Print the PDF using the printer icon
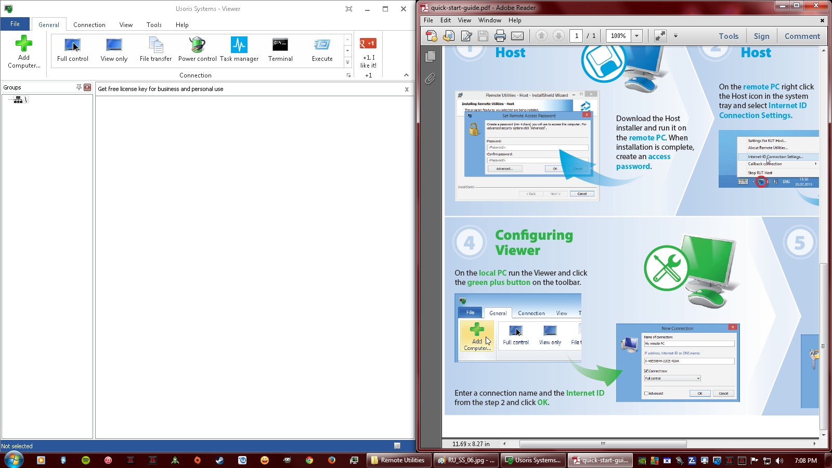The width and height of the screenshot is (832, 468). point(500,36)
